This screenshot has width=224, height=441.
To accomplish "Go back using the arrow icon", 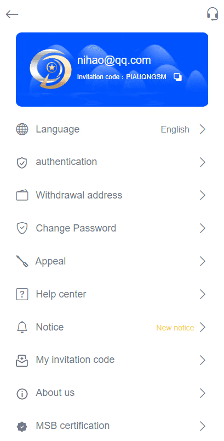I will point(12,14).
